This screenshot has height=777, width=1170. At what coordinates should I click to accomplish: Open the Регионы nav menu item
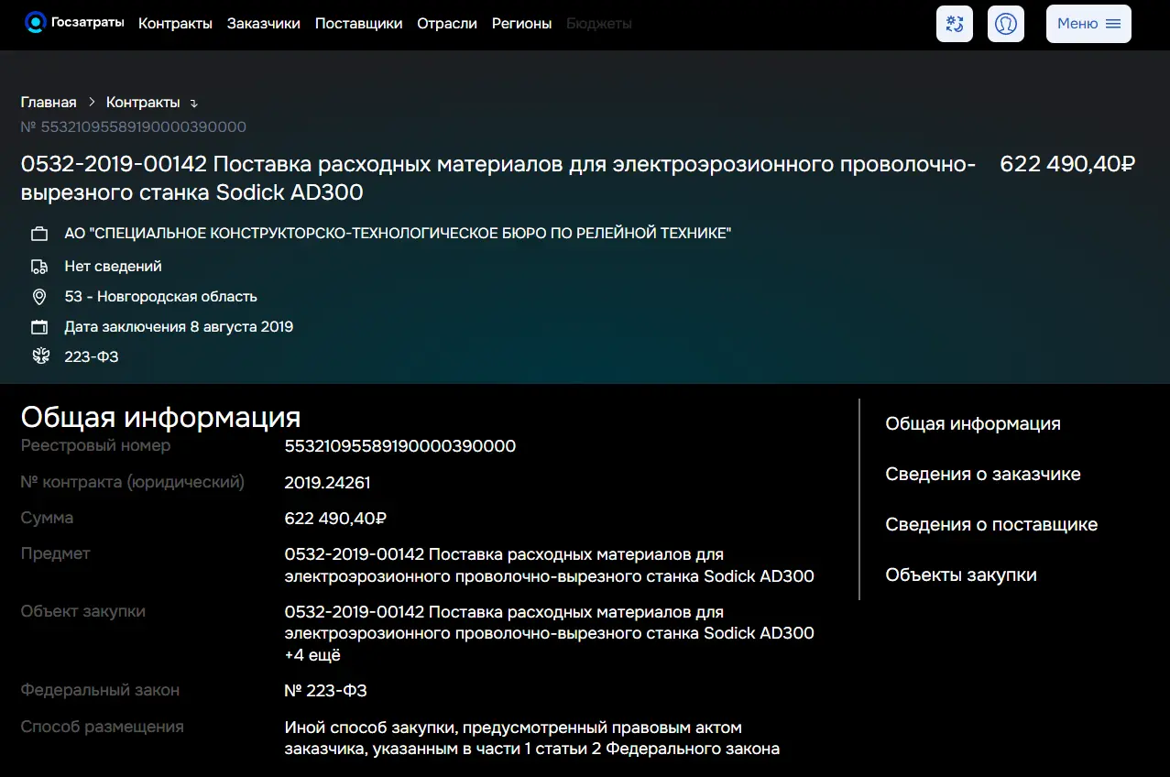[x=521, y=24]
